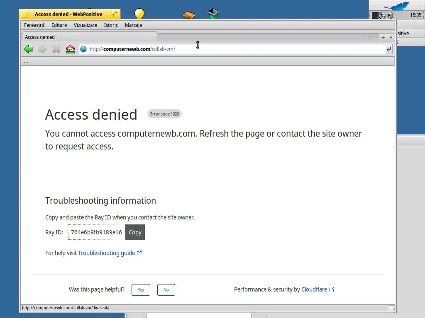This screenshot has height=318, width=425.
Task: Click the Troubleshooting information heading
Action: 100,201
